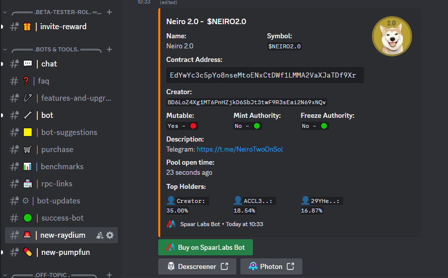Image resolution: width=448 pixels, height=278 pixels.
Task: Click the siren emoji on new-raydium
Action: [x=27, y=235]
